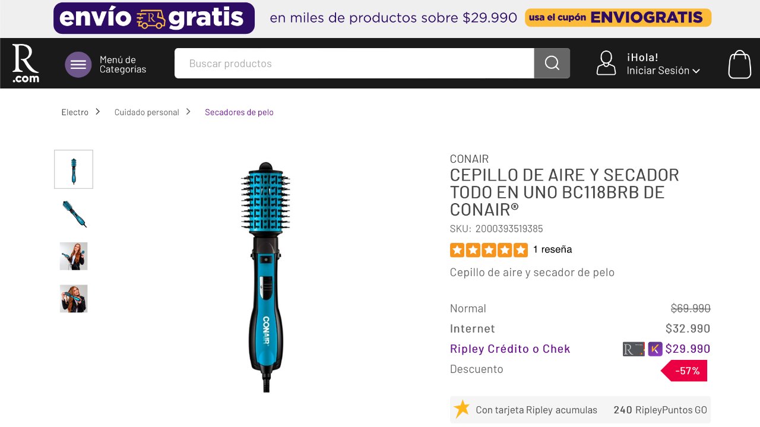Click the Buscar productos search field

[354, 63]
